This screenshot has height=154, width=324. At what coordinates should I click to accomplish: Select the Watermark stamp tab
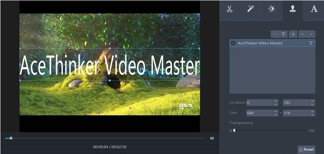click(x=293, y=9)
